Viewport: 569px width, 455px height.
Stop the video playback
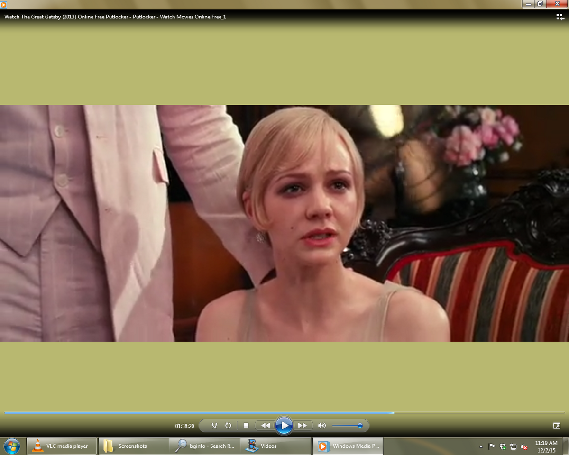coord(246,426)
